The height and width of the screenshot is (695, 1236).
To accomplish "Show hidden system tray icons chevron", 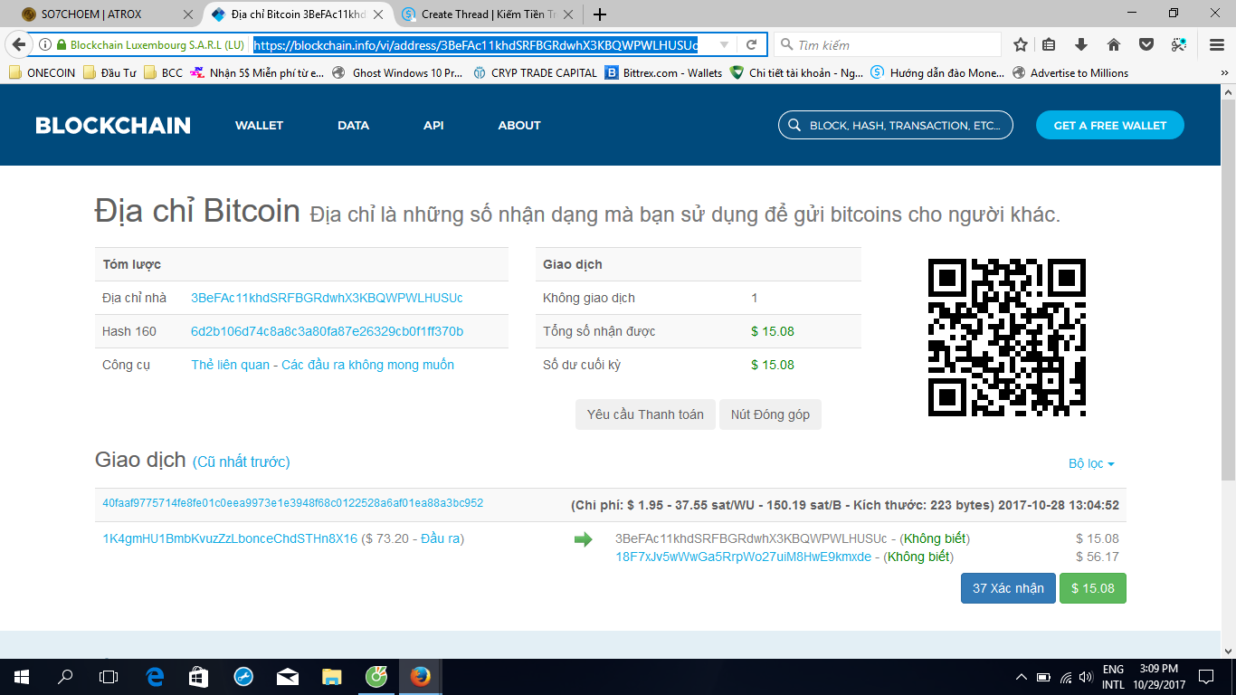I will pos(1022,677).
